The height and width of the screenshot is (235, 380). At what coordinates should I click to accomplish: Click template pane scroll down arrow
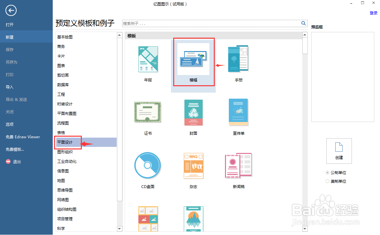305,229
